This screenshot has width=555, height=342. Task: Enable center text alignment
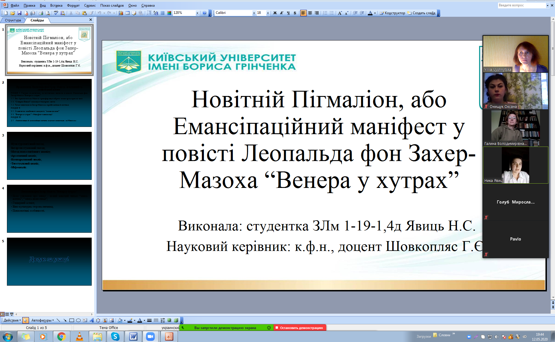pyautogui.click(x=310, y=13)
